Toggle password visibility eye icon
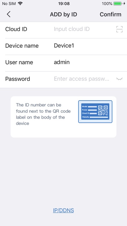127x226 pixels. [119, 79]
